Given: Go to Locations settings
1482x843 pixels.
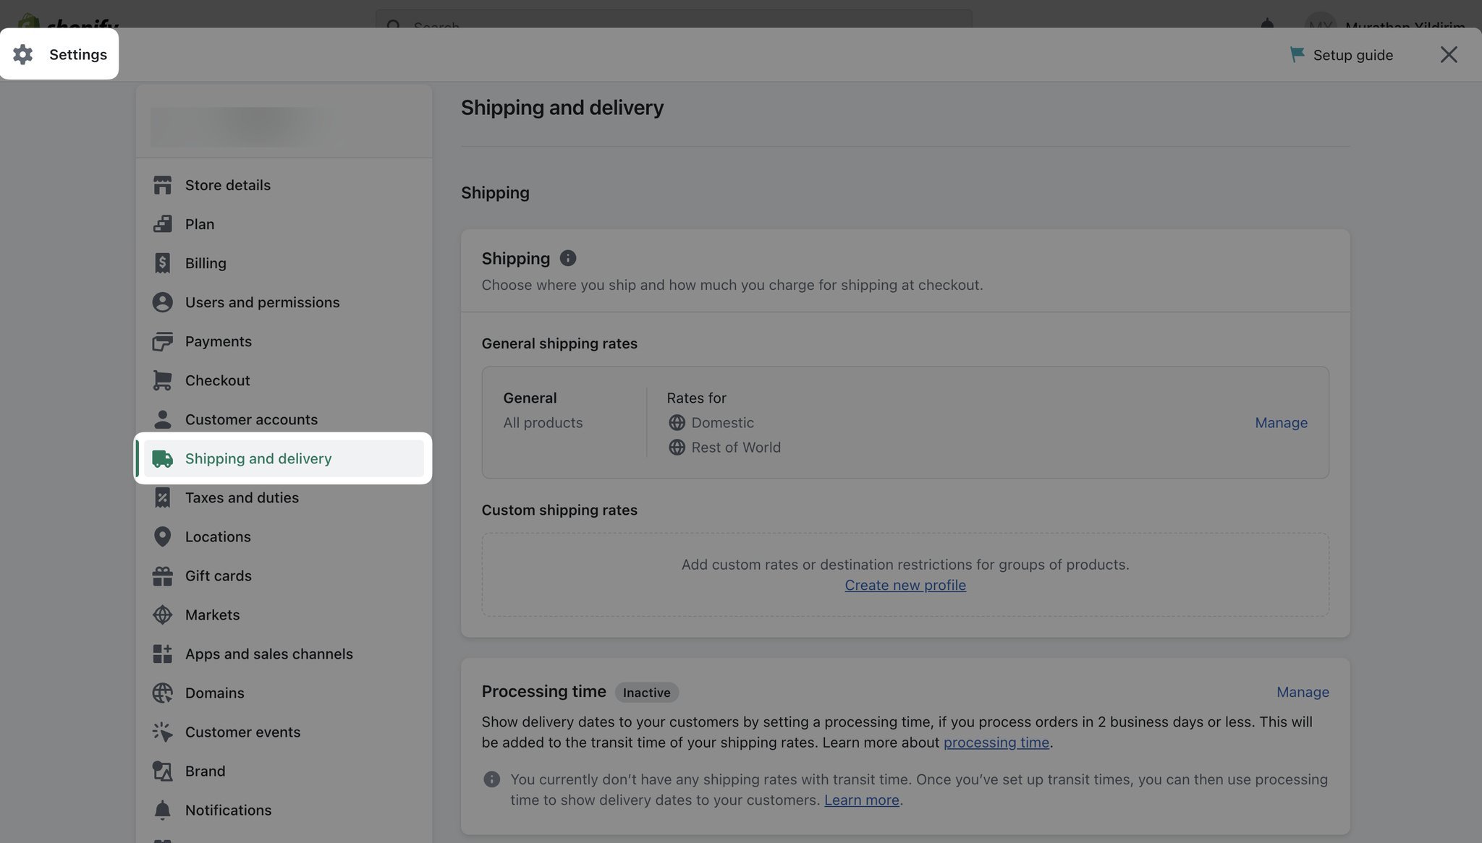Looking at the screenshot, I should pyautogui.click(x=284, y=536).
